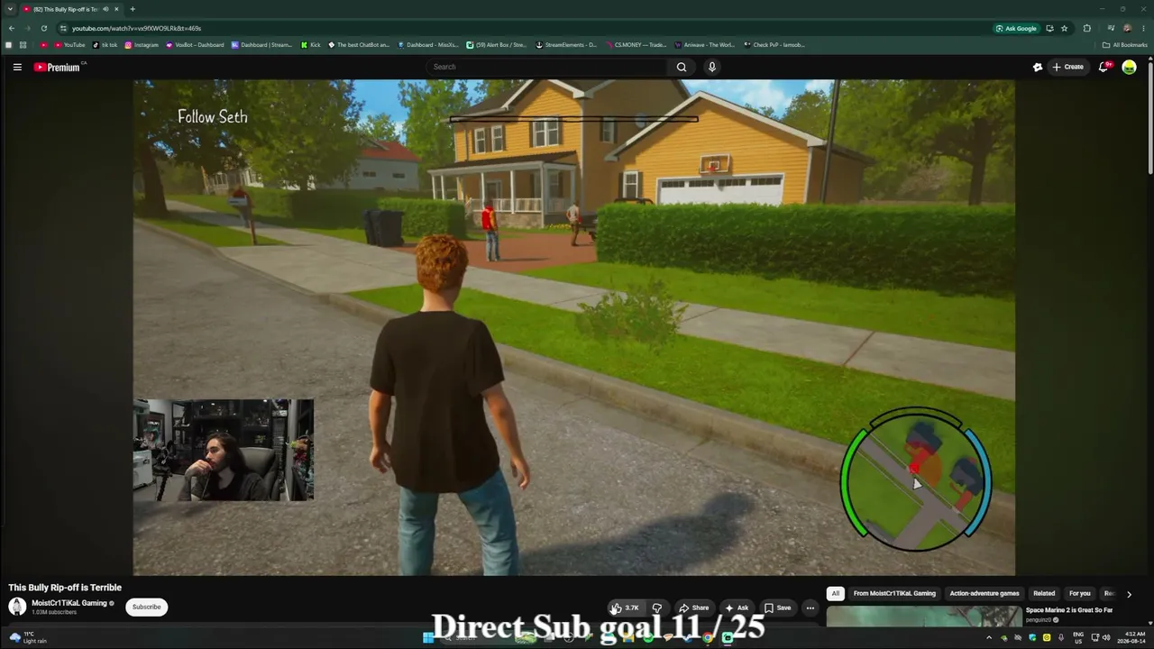Click the video player to pause

574,327
